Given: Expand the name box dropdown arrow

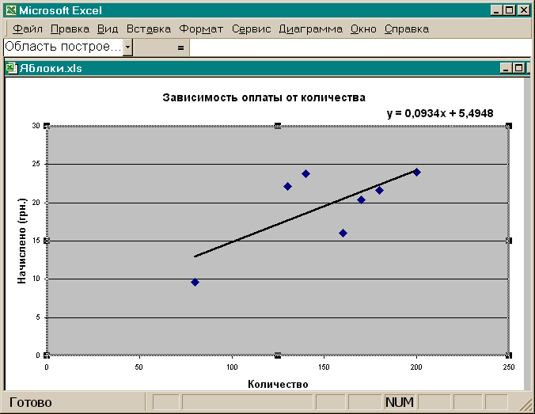Looking at the screenshot, I should point(127,47).
